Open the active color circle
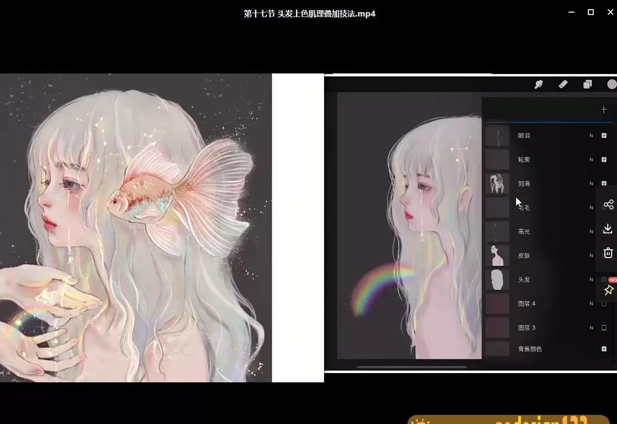This screenshot has height=424, width=617. click(x=612, y=84)
